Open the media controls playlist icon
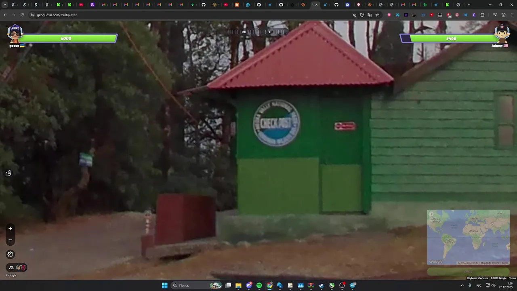 point(495,15)
